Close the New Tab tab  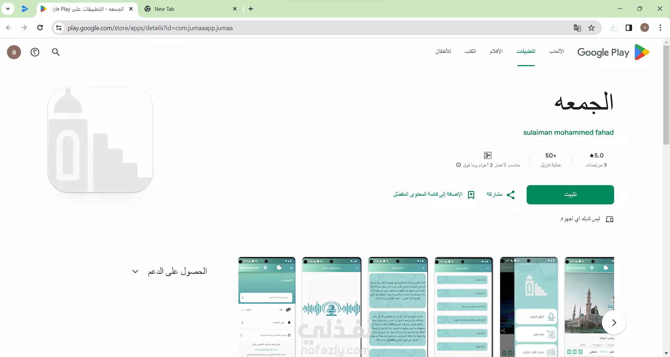click(x=235, y=9)
